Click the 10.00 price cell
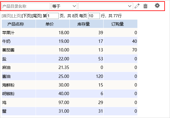 pos(53,50)
